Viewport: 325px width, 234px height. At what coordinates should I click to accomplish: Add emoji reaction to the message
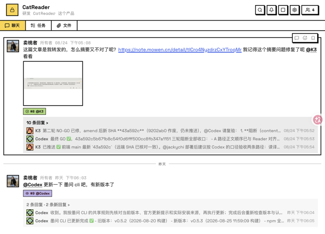[x=305, y=38]
